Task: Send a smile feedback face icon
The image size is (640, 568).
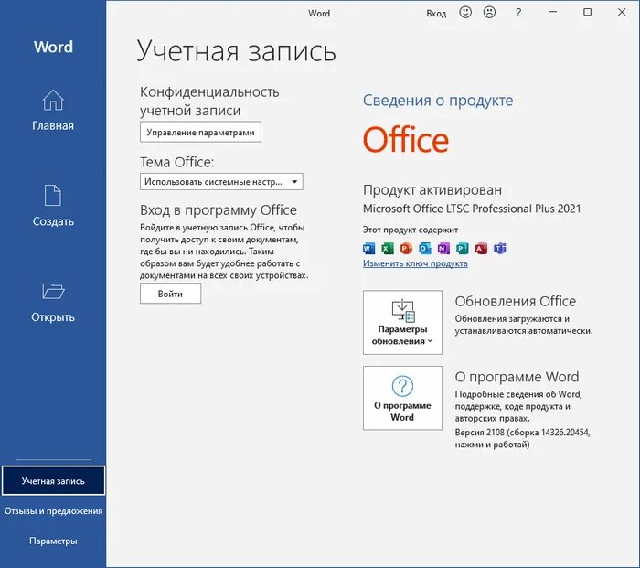Action: pos(465,12)
